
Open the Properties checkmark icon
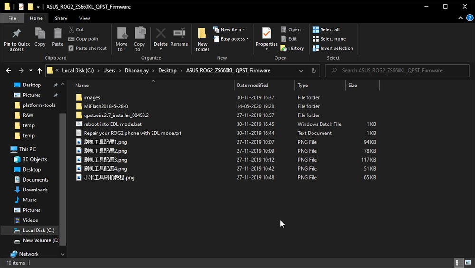point(266,33)
